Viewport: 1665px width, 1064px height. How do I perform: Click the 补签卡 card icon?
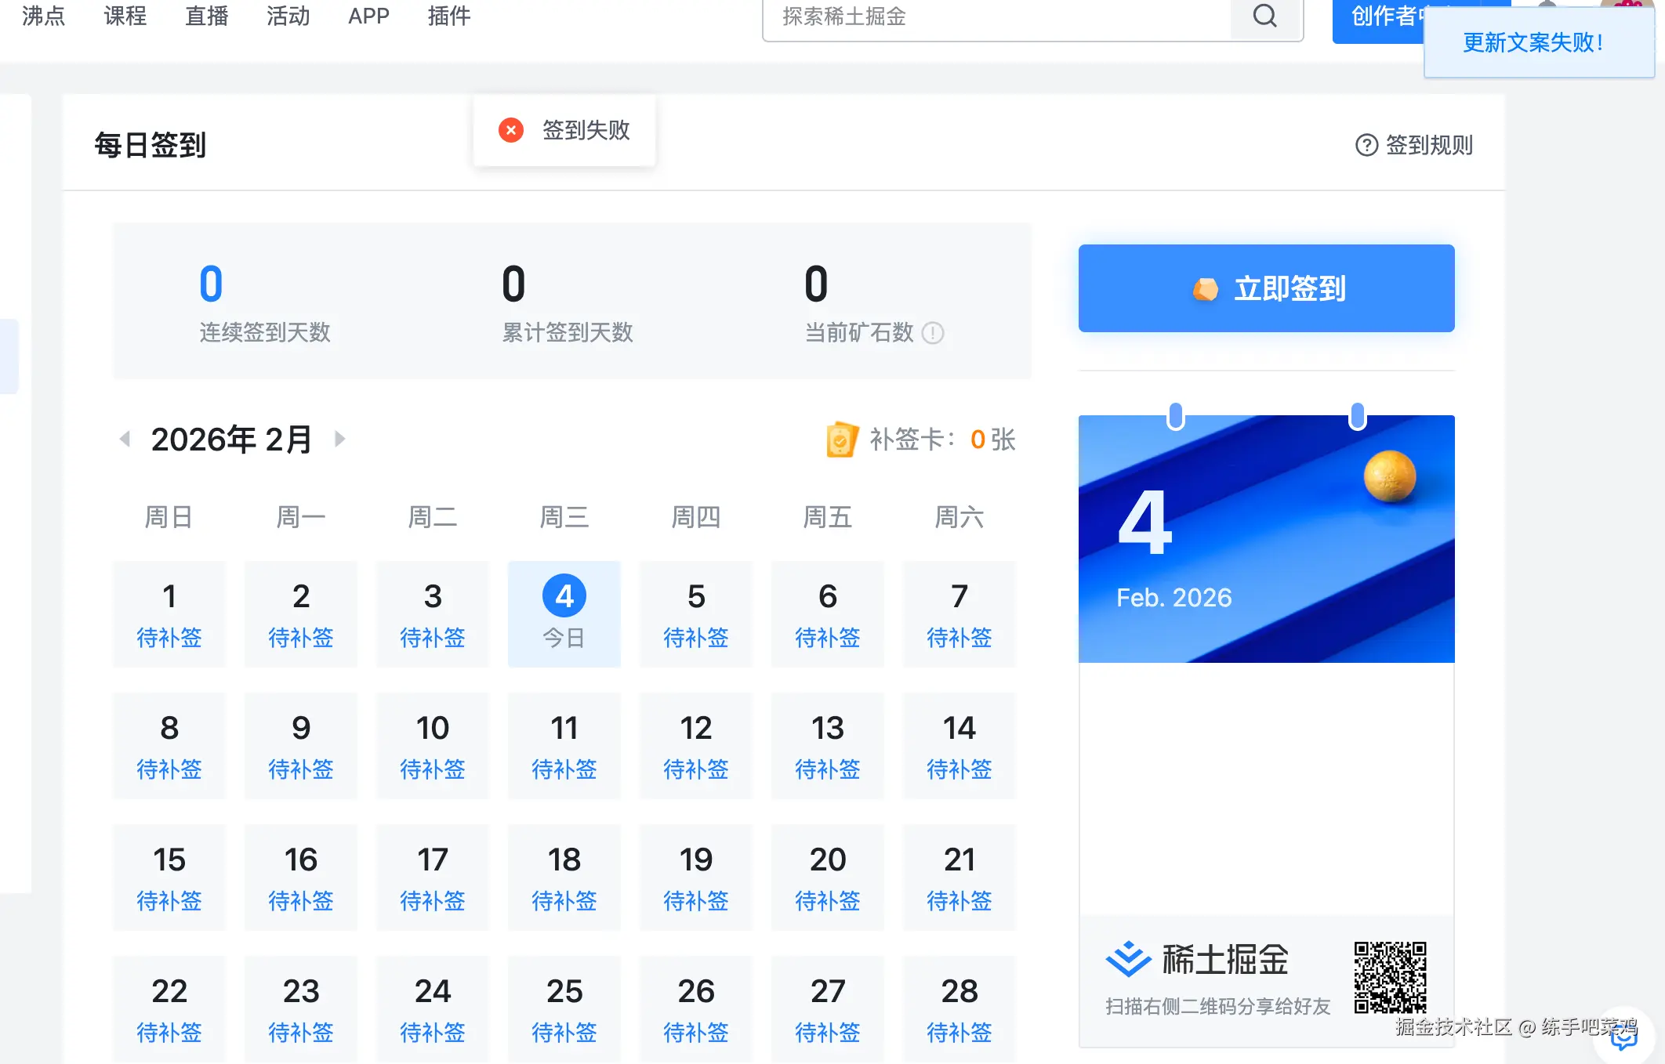point(840,440)
